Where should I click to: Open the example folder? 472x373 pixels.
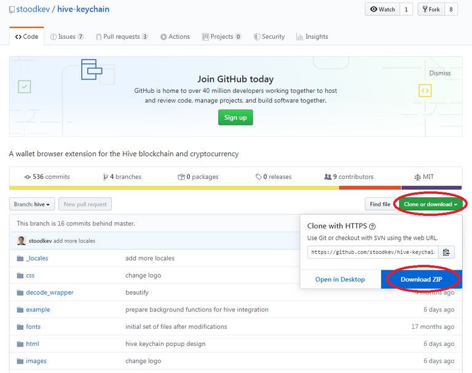(38, 310)
